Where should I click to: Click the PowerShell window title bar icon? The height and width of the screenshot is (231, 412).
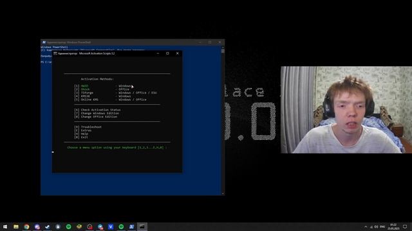(x=44, y=42)
